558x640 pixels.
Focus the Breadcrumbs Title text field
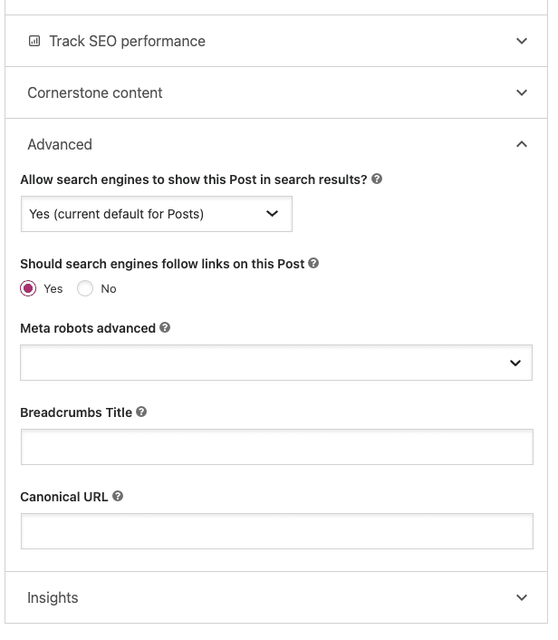[x=277, y=447]
